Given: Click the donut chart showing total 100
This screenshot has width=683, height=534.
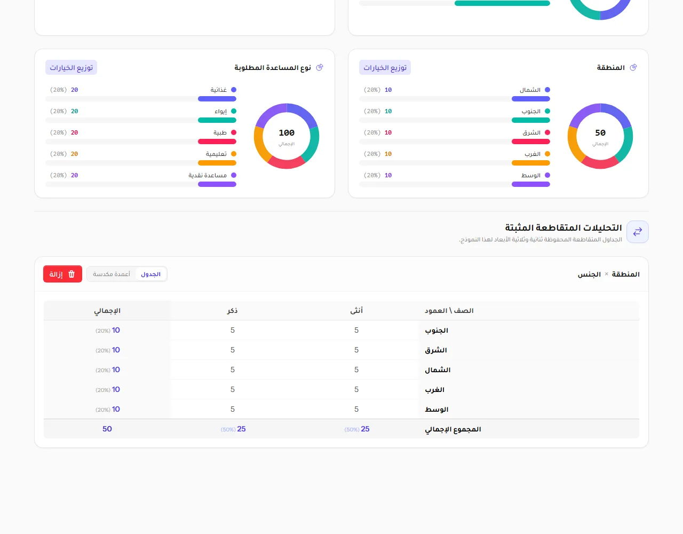Looking at the screenshot, I should click(287, 136).
